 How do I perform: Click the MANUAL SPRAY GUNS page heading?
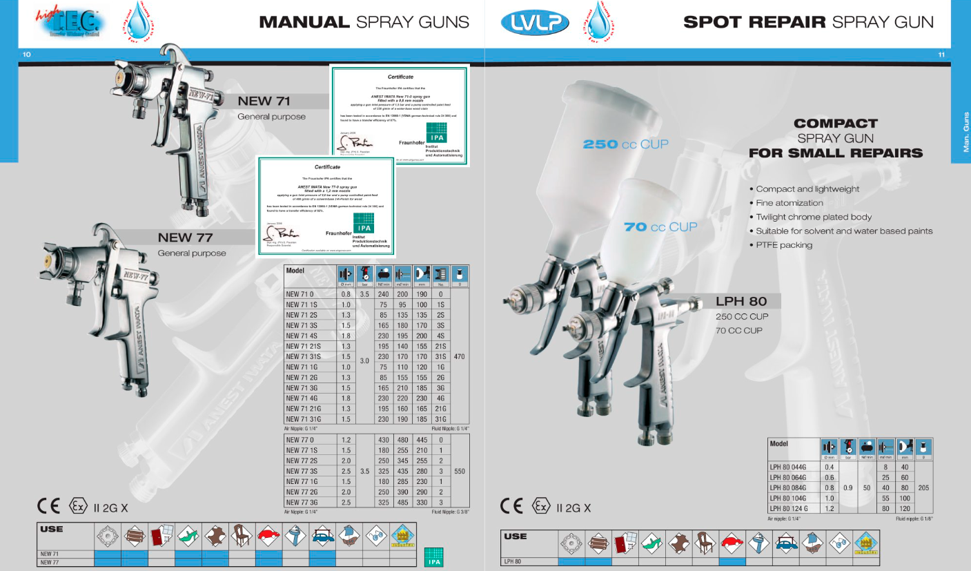(x=364, y=22)
